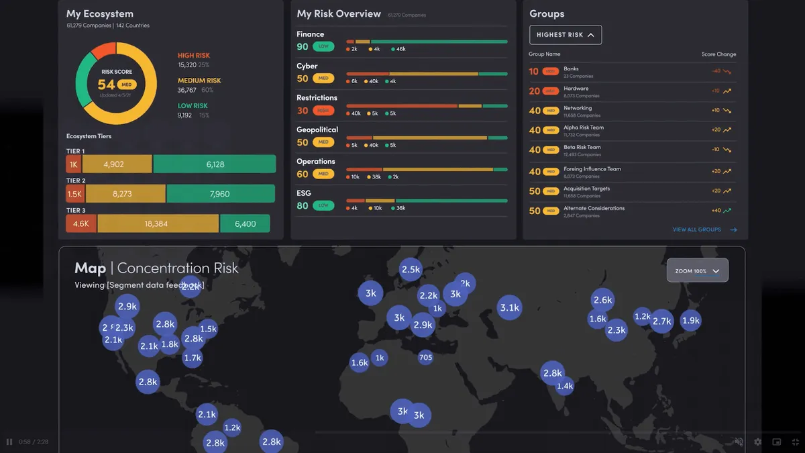Image resolution: width=805 pixels, height=453 pixels.
Task: Unmute the video with the speaker icon
Action: tap(739, 442)
